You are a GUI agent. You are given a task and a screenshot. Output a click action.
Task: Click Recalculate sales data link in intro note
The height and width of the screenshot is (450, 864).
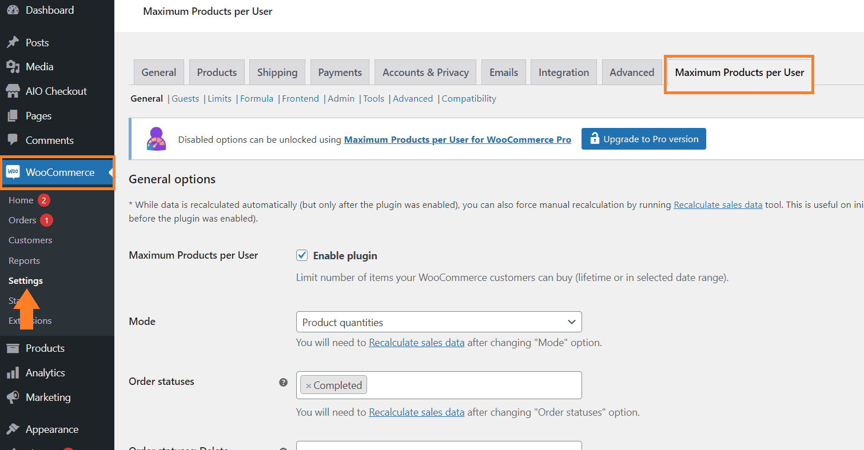click(x=718, y=204)
